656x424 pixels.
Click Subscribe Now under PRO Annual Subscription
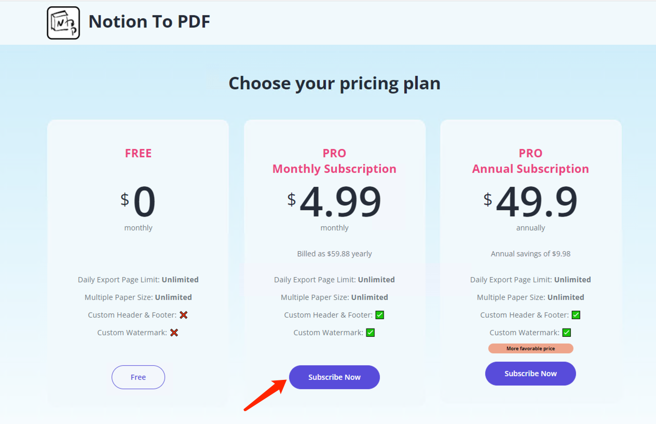pos(530,374)
